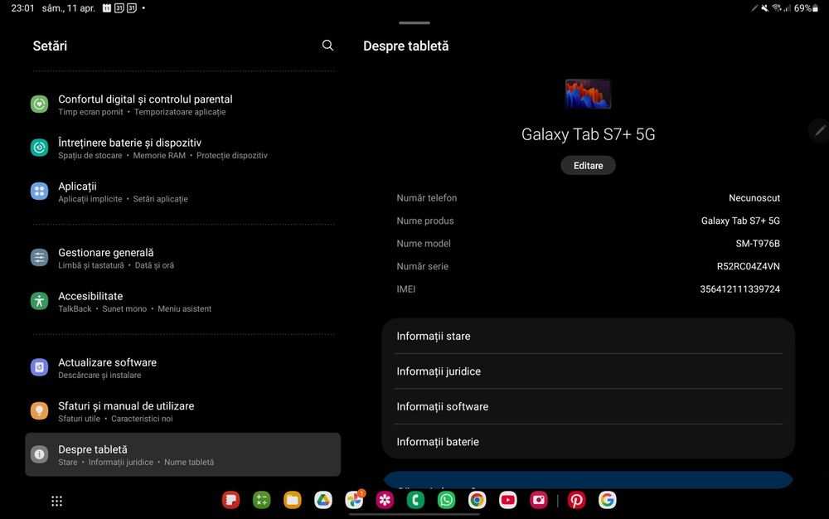Launch Samsung Notes from the taskbar

click(231, 500)
